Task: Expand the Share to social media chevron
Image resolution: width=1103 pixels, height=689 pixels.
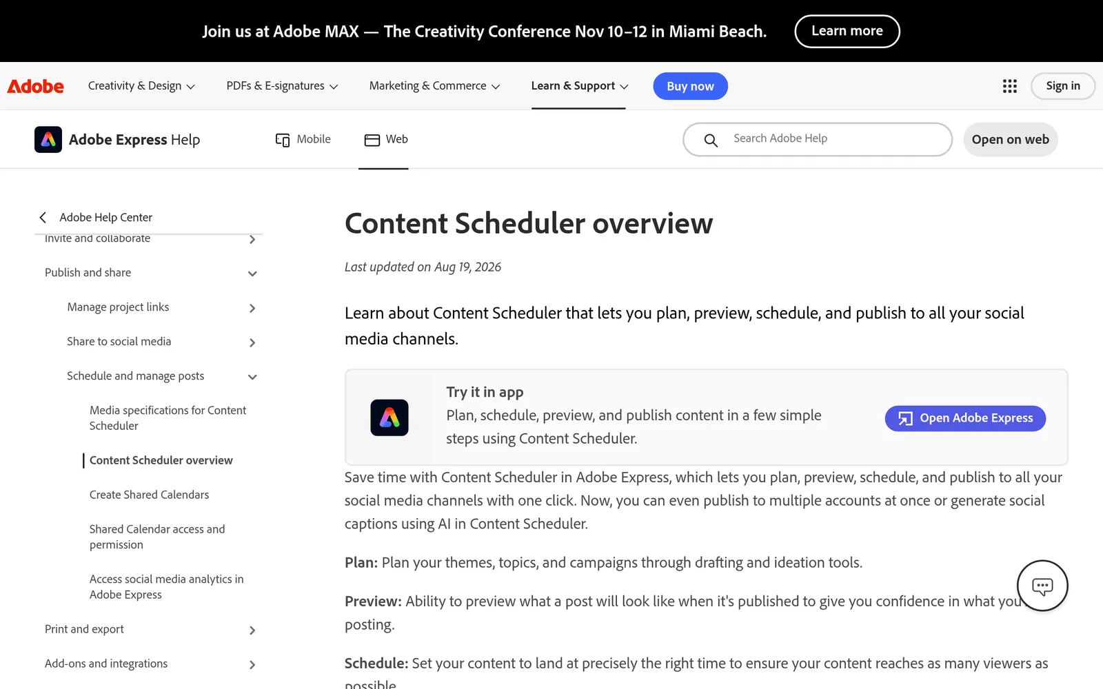Action: 252,342
